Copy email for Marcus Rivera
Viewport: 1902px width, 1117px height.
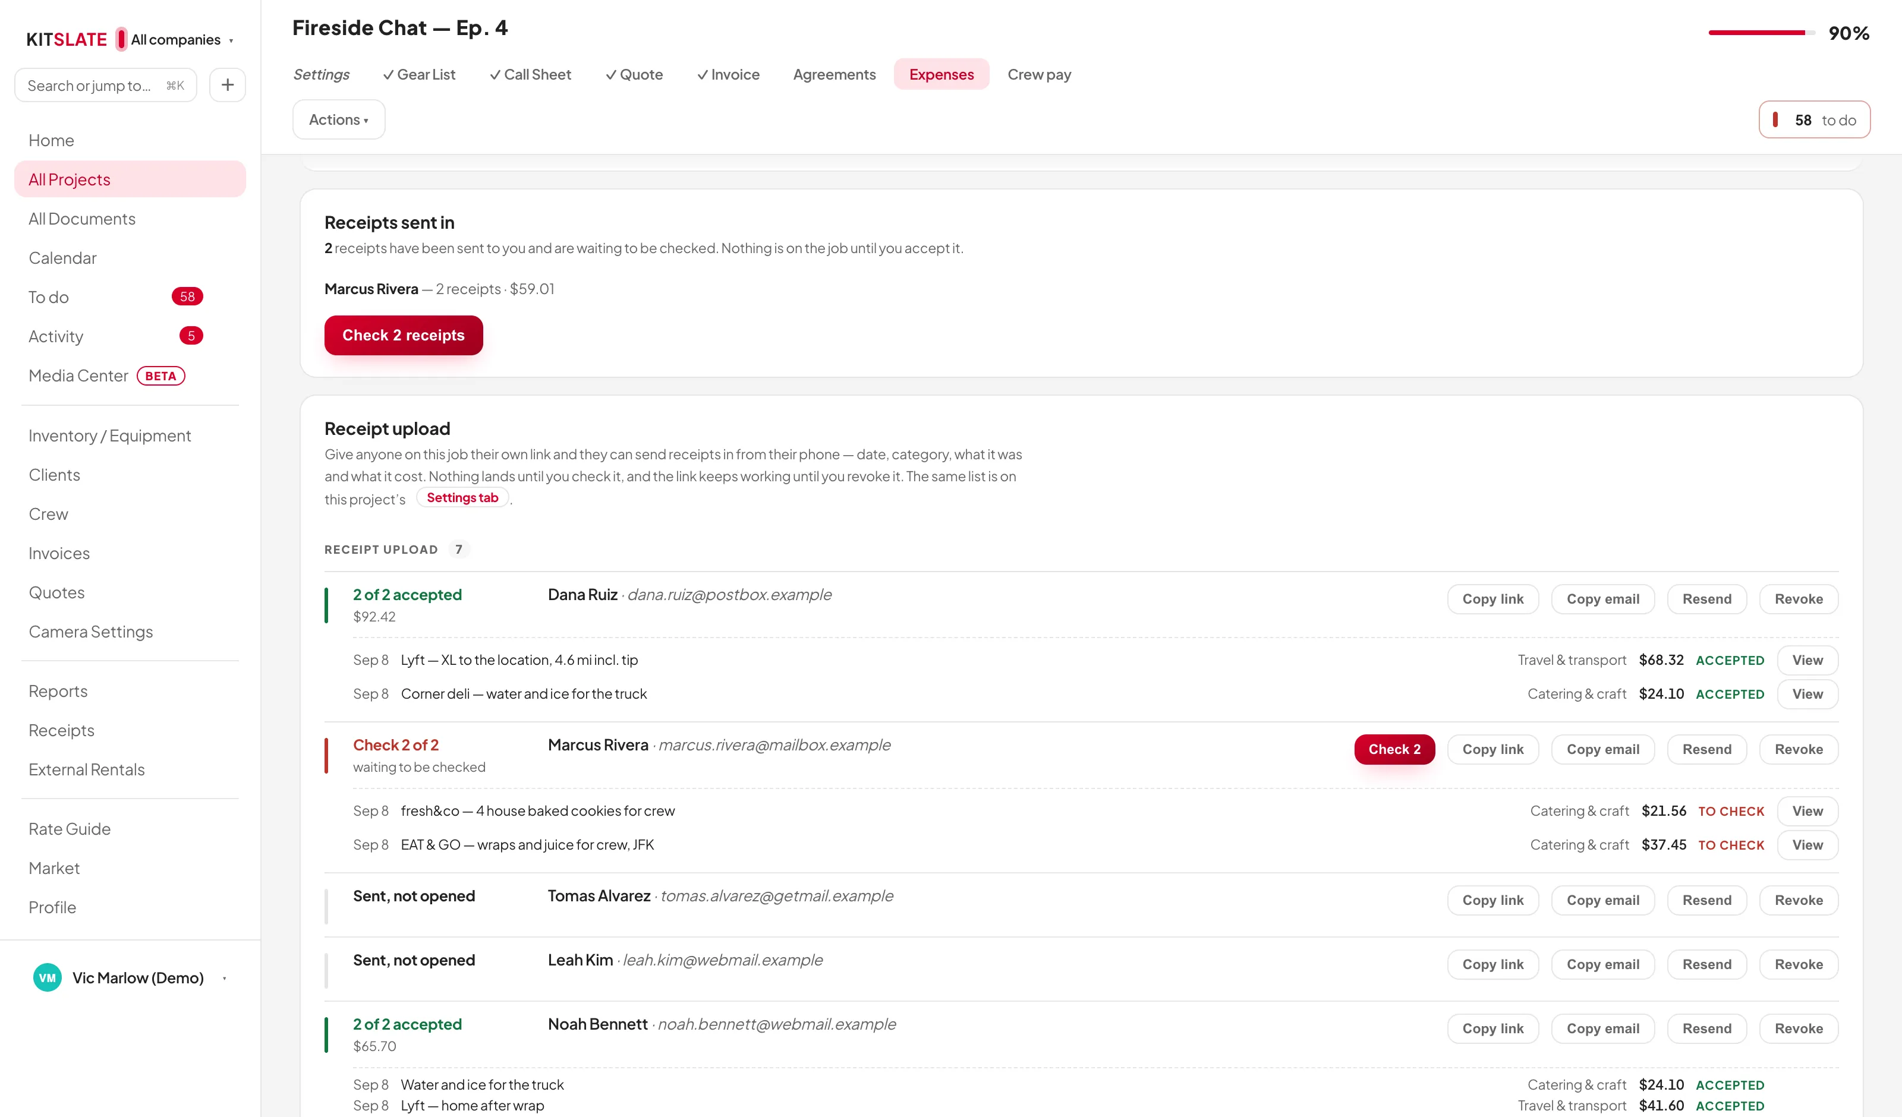tap(1602, 749)
